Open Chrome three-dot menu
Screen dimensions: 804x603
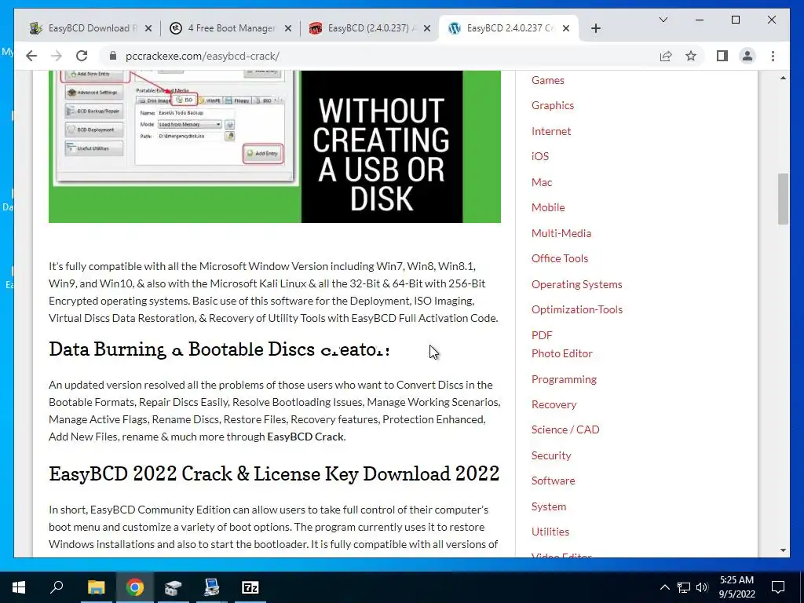773,56
